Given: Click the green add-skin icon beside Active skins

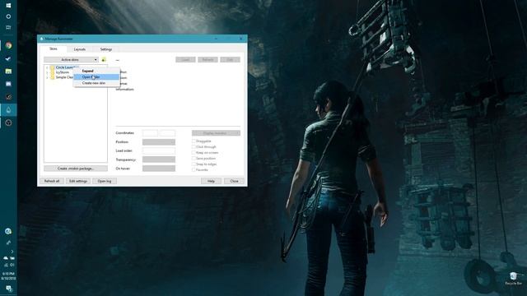Looking at the screenshot, I should pyautogui.click(x=104, y=60).
